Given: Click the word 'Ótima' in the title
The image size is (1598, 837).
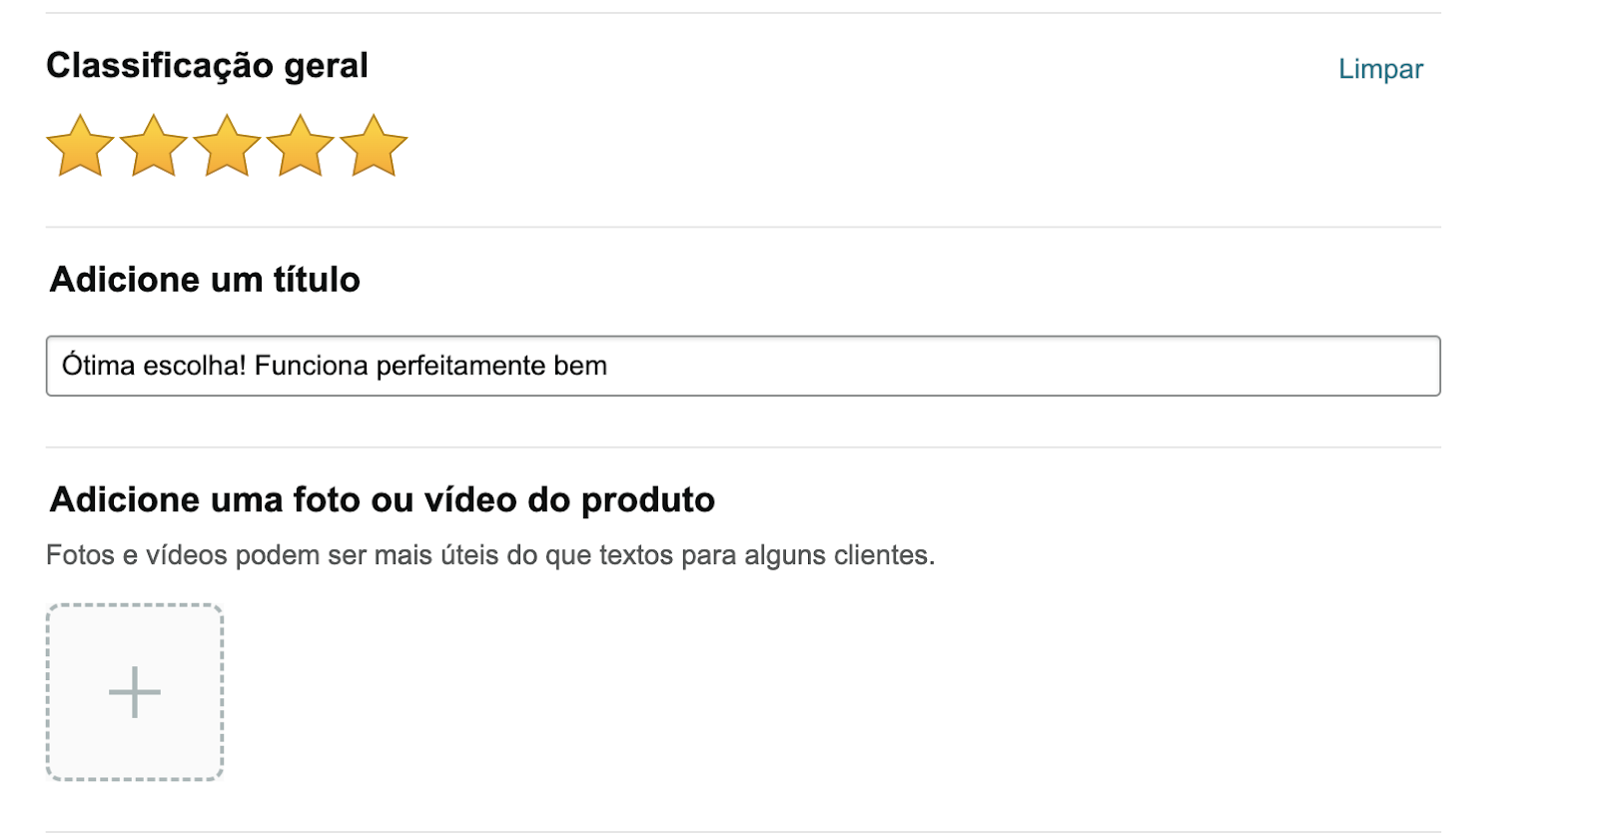Looking at the screenshot, I should tap(98, 366).
